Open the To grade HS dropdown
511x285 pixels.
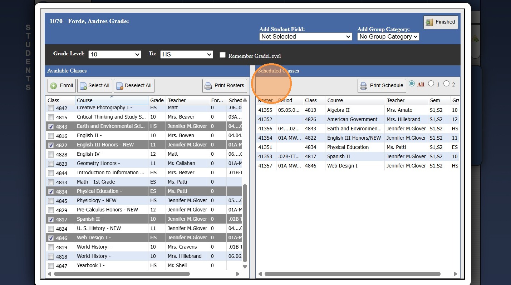(x=186, y=54)
